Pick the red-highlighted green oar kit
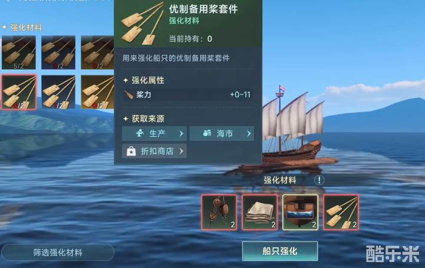The width and height of the screenshot is (425, 268). click(x=19, y=92)
